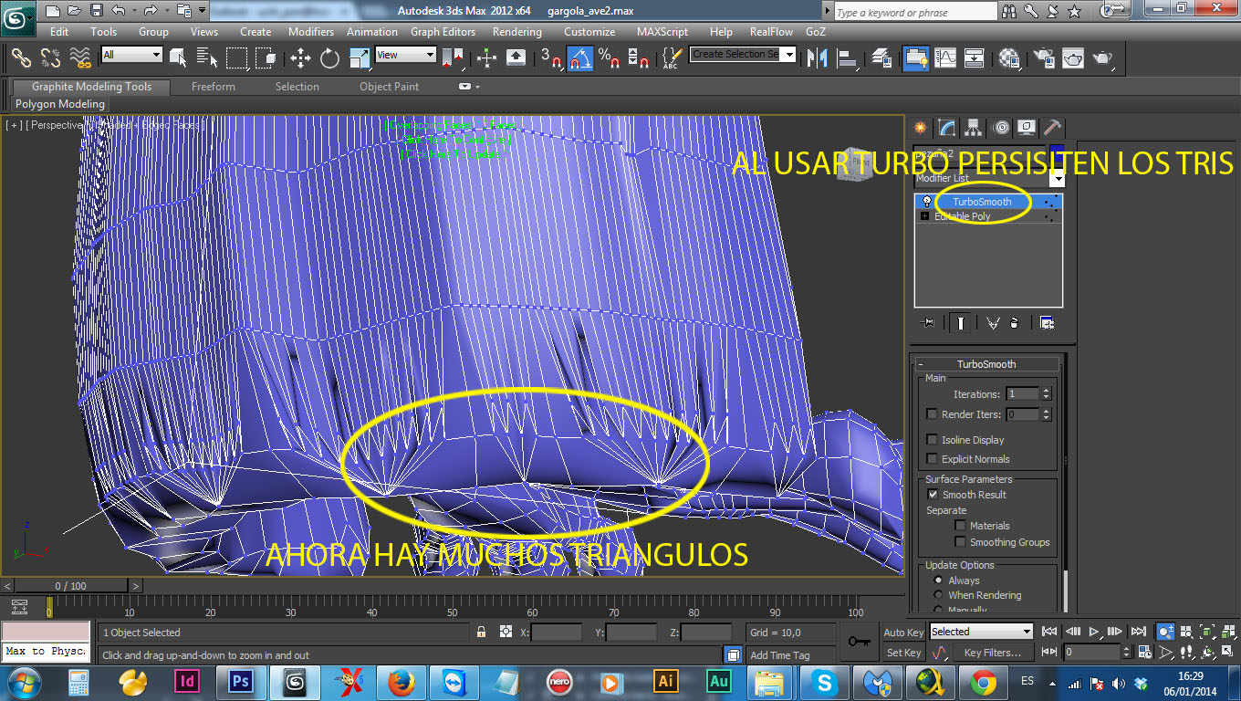
Task: Expand the Editable Poly stack entry
Action: click(x=925, y=217)
